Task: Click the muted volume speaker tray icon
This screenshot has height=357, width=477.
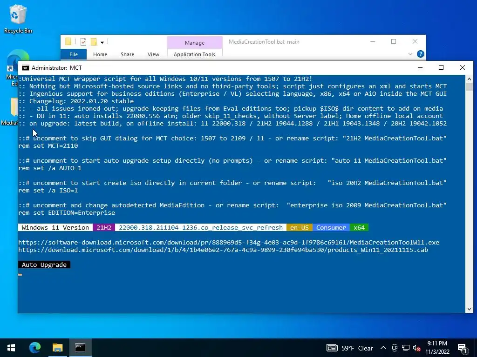Action: point(417,348)
